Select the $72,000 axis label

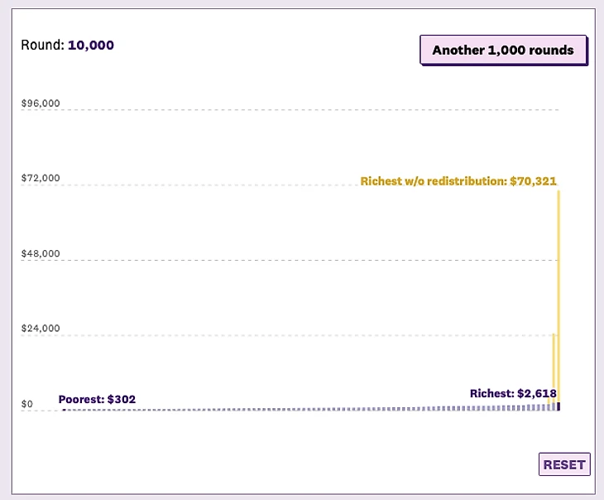(x=40, y=178)
